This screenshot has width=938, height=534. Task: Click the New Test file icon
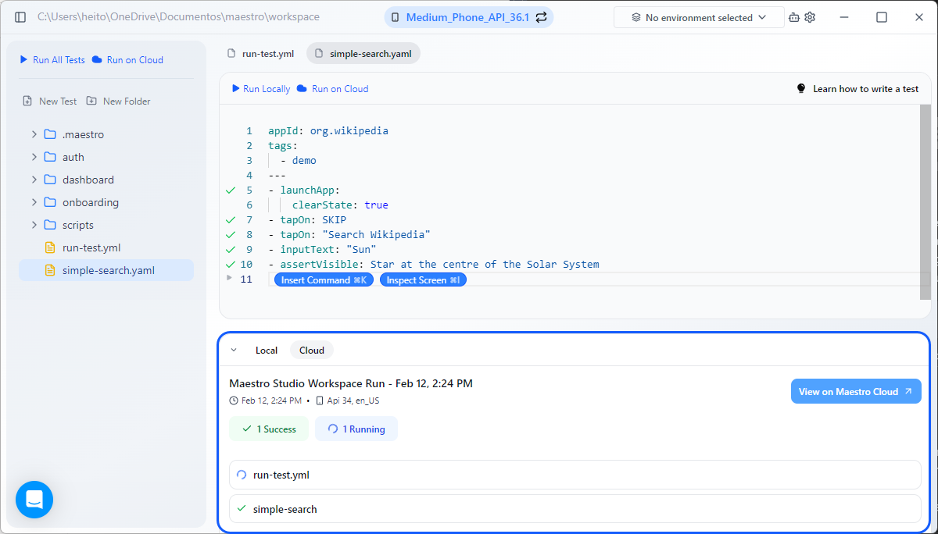coord(27,101)
